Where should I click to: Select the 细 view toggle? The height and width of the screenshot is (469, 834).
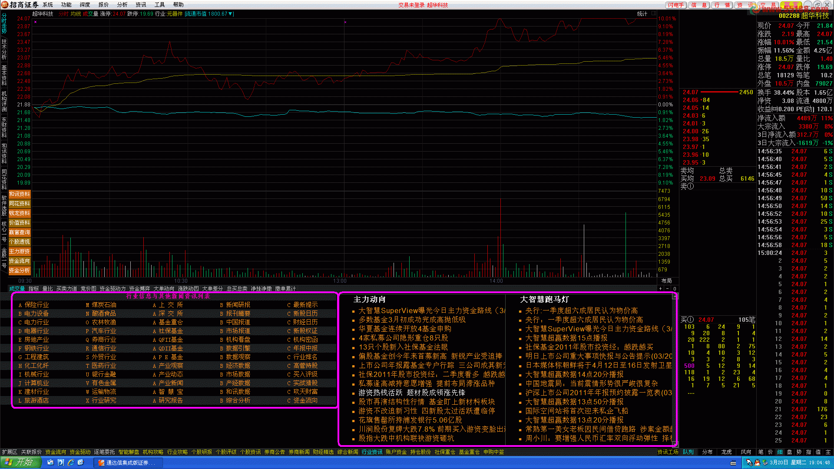[x=780, y=452]
